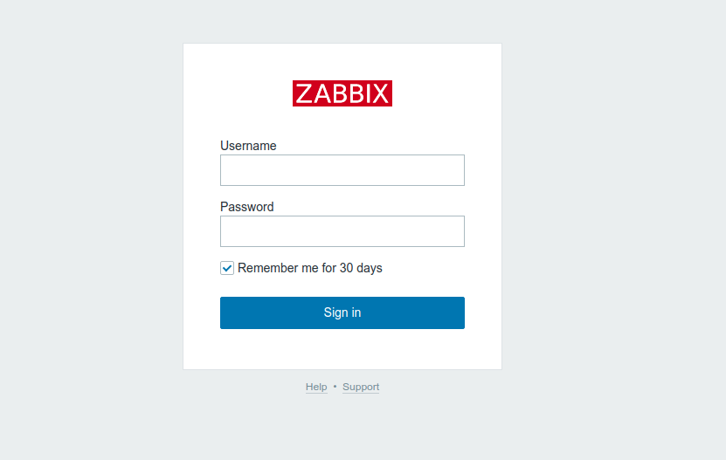Go to Support below the login panel
The width and height of the screenshot is (726, 460).
click(361, 387)
